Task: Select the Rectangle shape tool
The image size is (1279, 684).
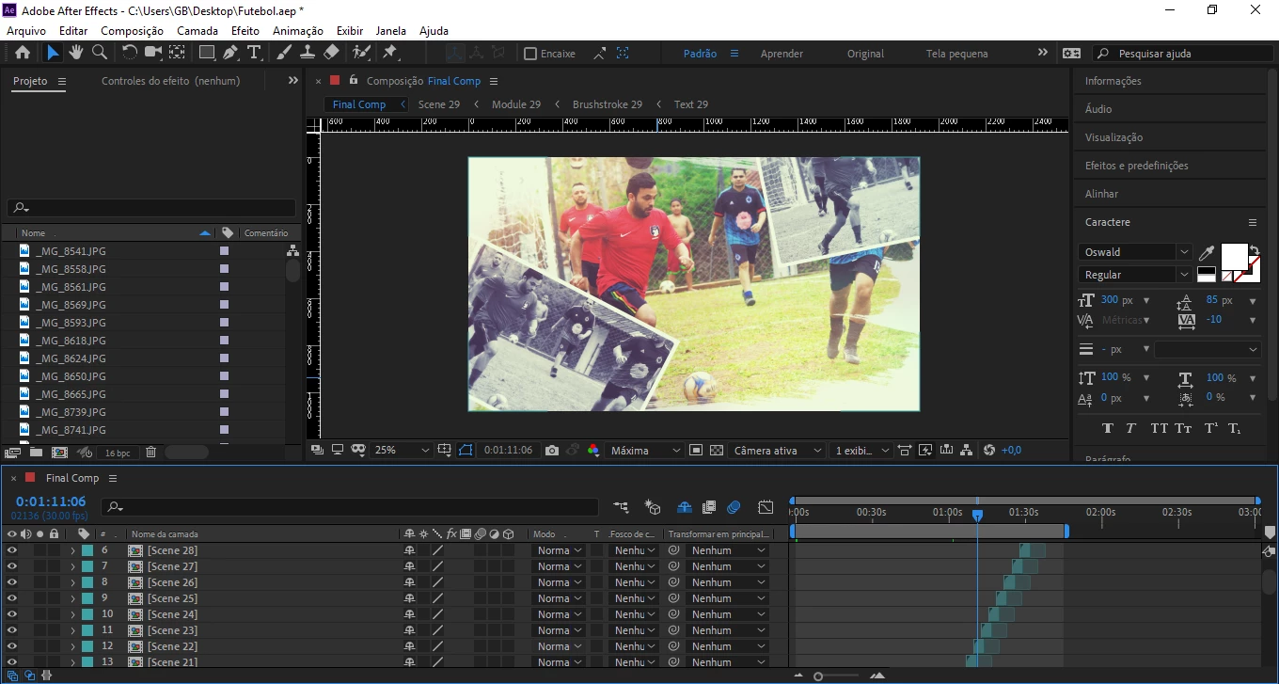Action: pyautogui.click(x=207, y=53)
